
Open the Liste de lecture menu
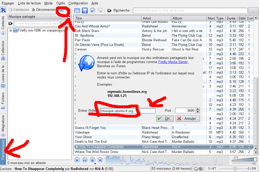(29, 3)
